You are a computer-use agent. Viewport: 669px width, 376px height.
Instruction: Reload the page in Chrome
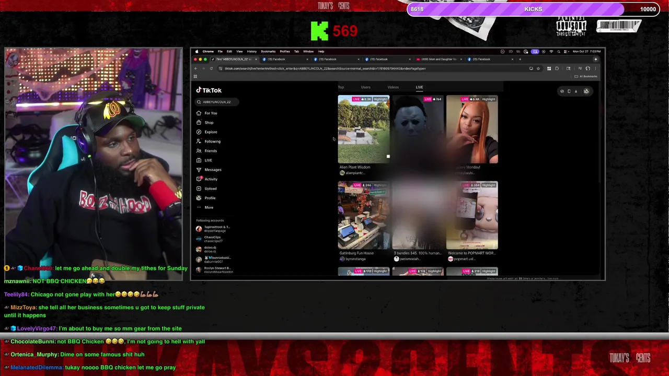point(211,68)
